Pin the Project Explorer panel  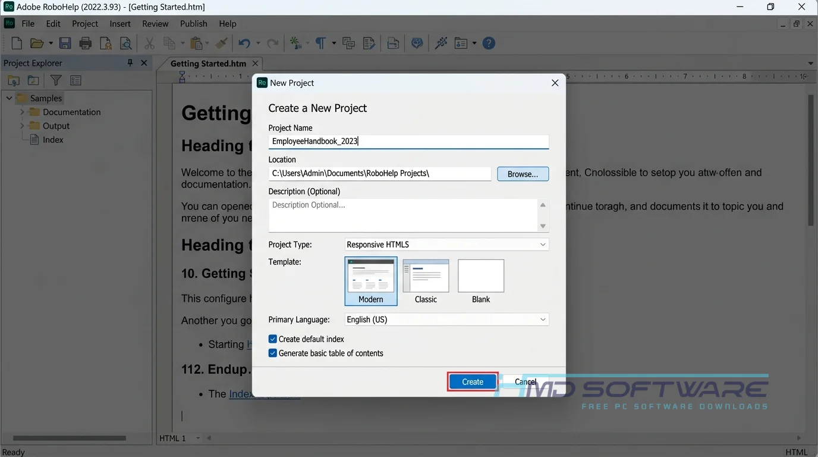[130, 62]
